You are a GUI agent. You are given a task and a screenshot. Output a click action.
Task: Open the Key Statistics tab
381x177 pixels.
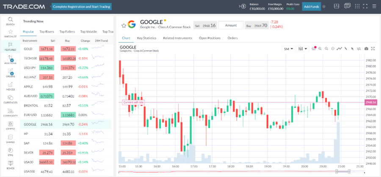point(146,38)
